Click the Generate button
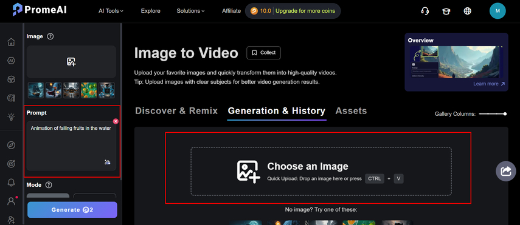 click(x=72, y=210)
